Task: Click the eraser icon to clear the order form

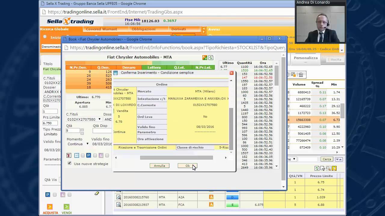Action: point(97,193)
